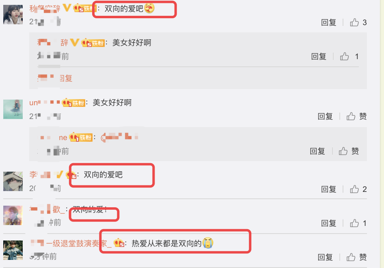
Task: Click thumbs-up on top-level 美女好好啊 comment
Action: coord(351,116)
